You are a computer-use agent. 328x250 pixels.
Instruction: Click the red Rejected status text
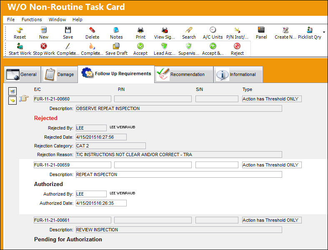pos(46,118)
